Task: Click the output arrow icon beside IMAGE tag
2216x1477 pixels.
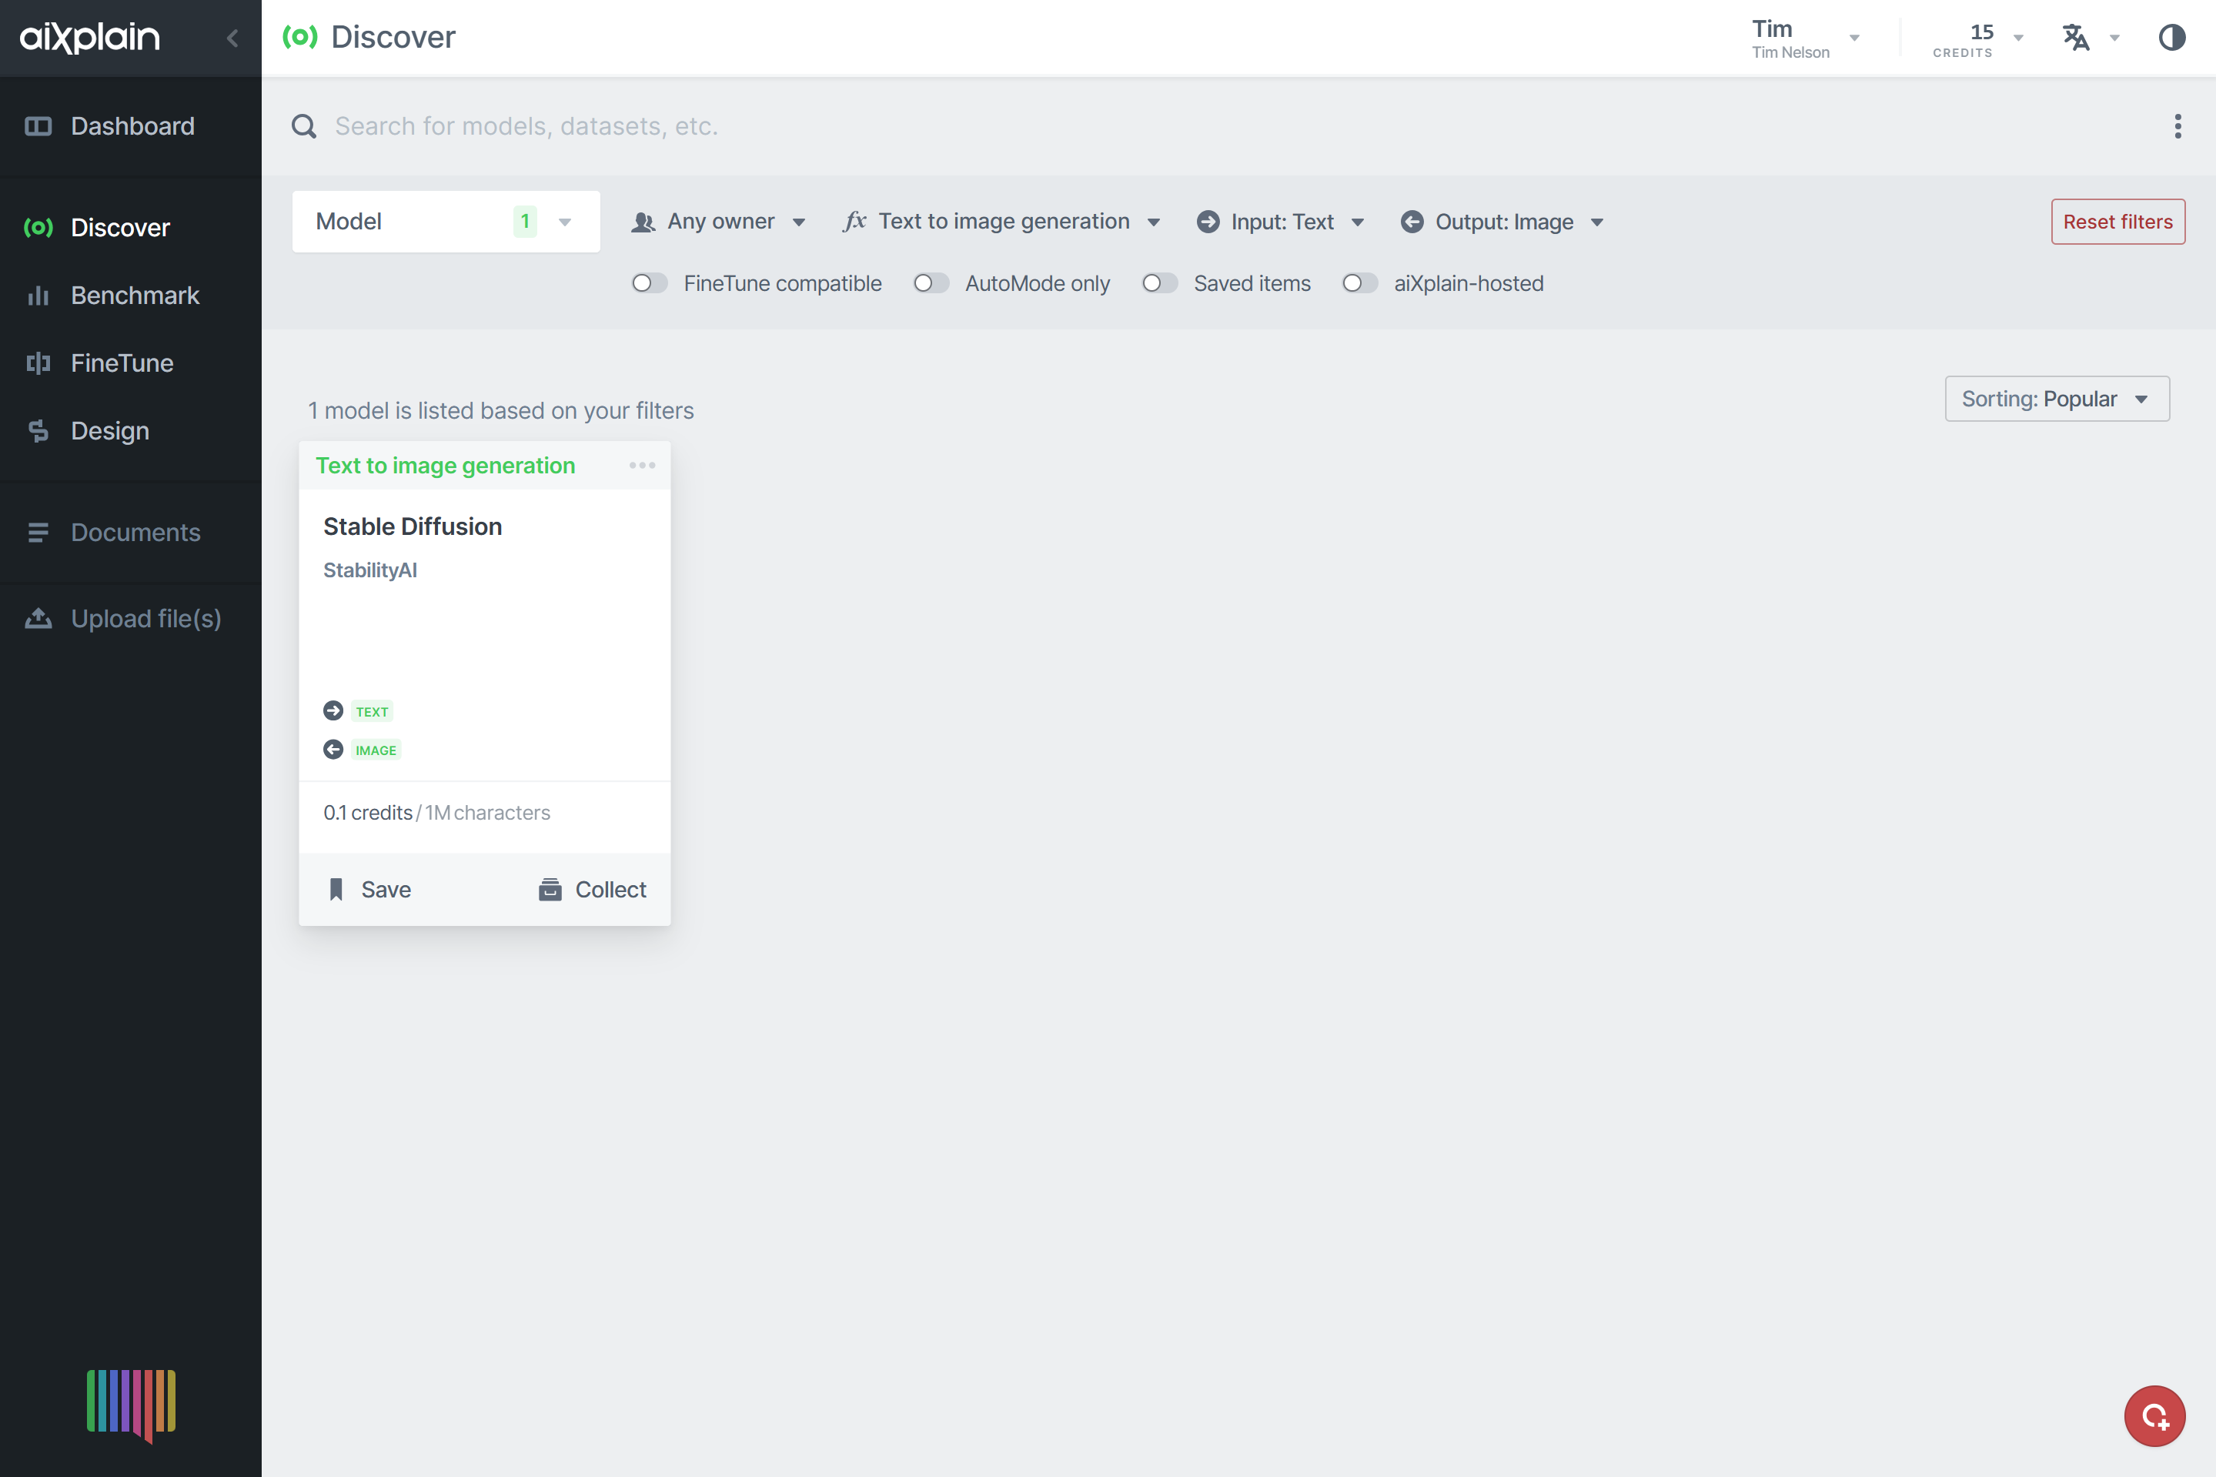Action: point(333,749)
